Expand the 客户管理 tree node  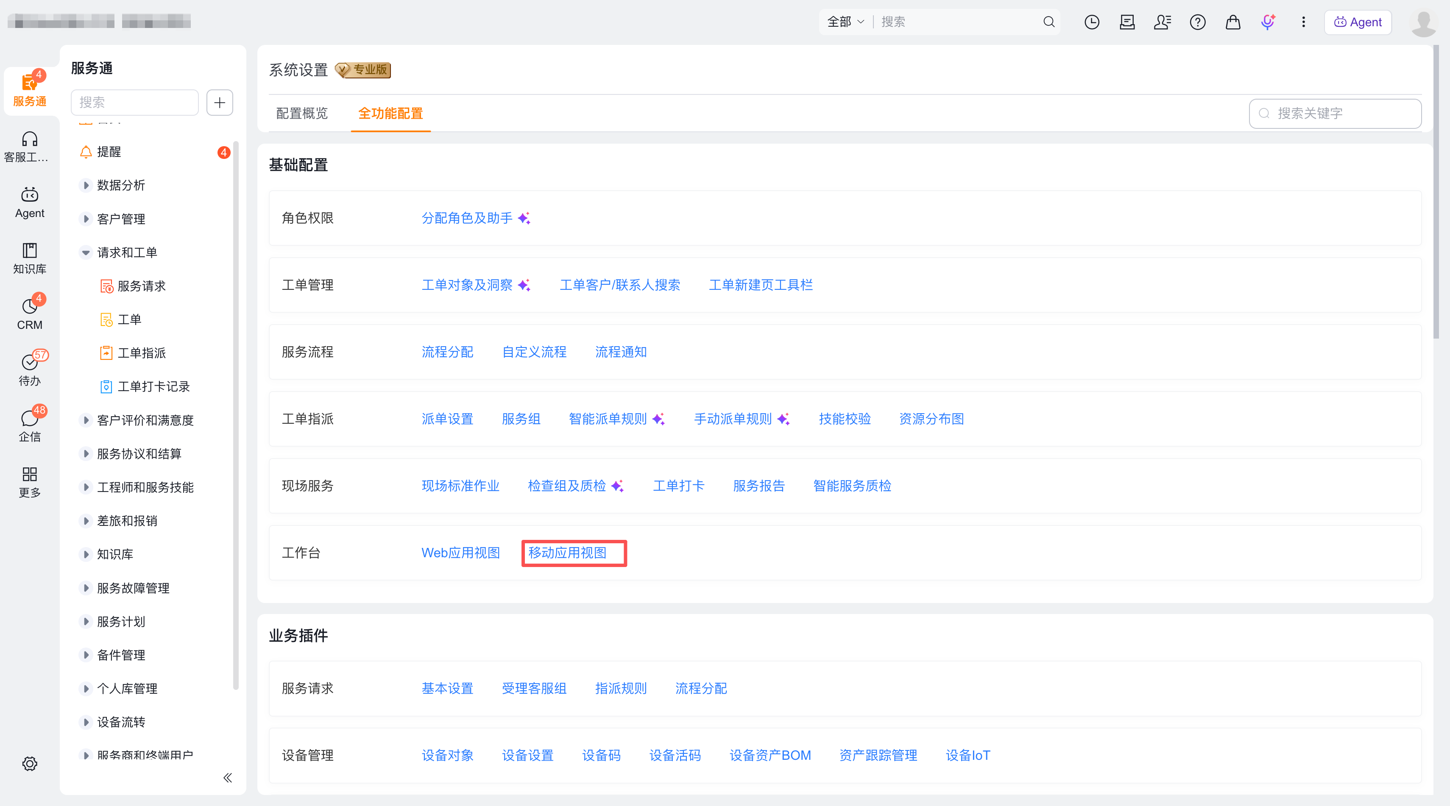click(86, 219)
